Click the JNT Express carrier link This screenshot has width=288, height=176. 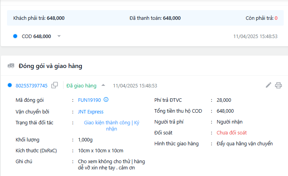click(90, 112)
